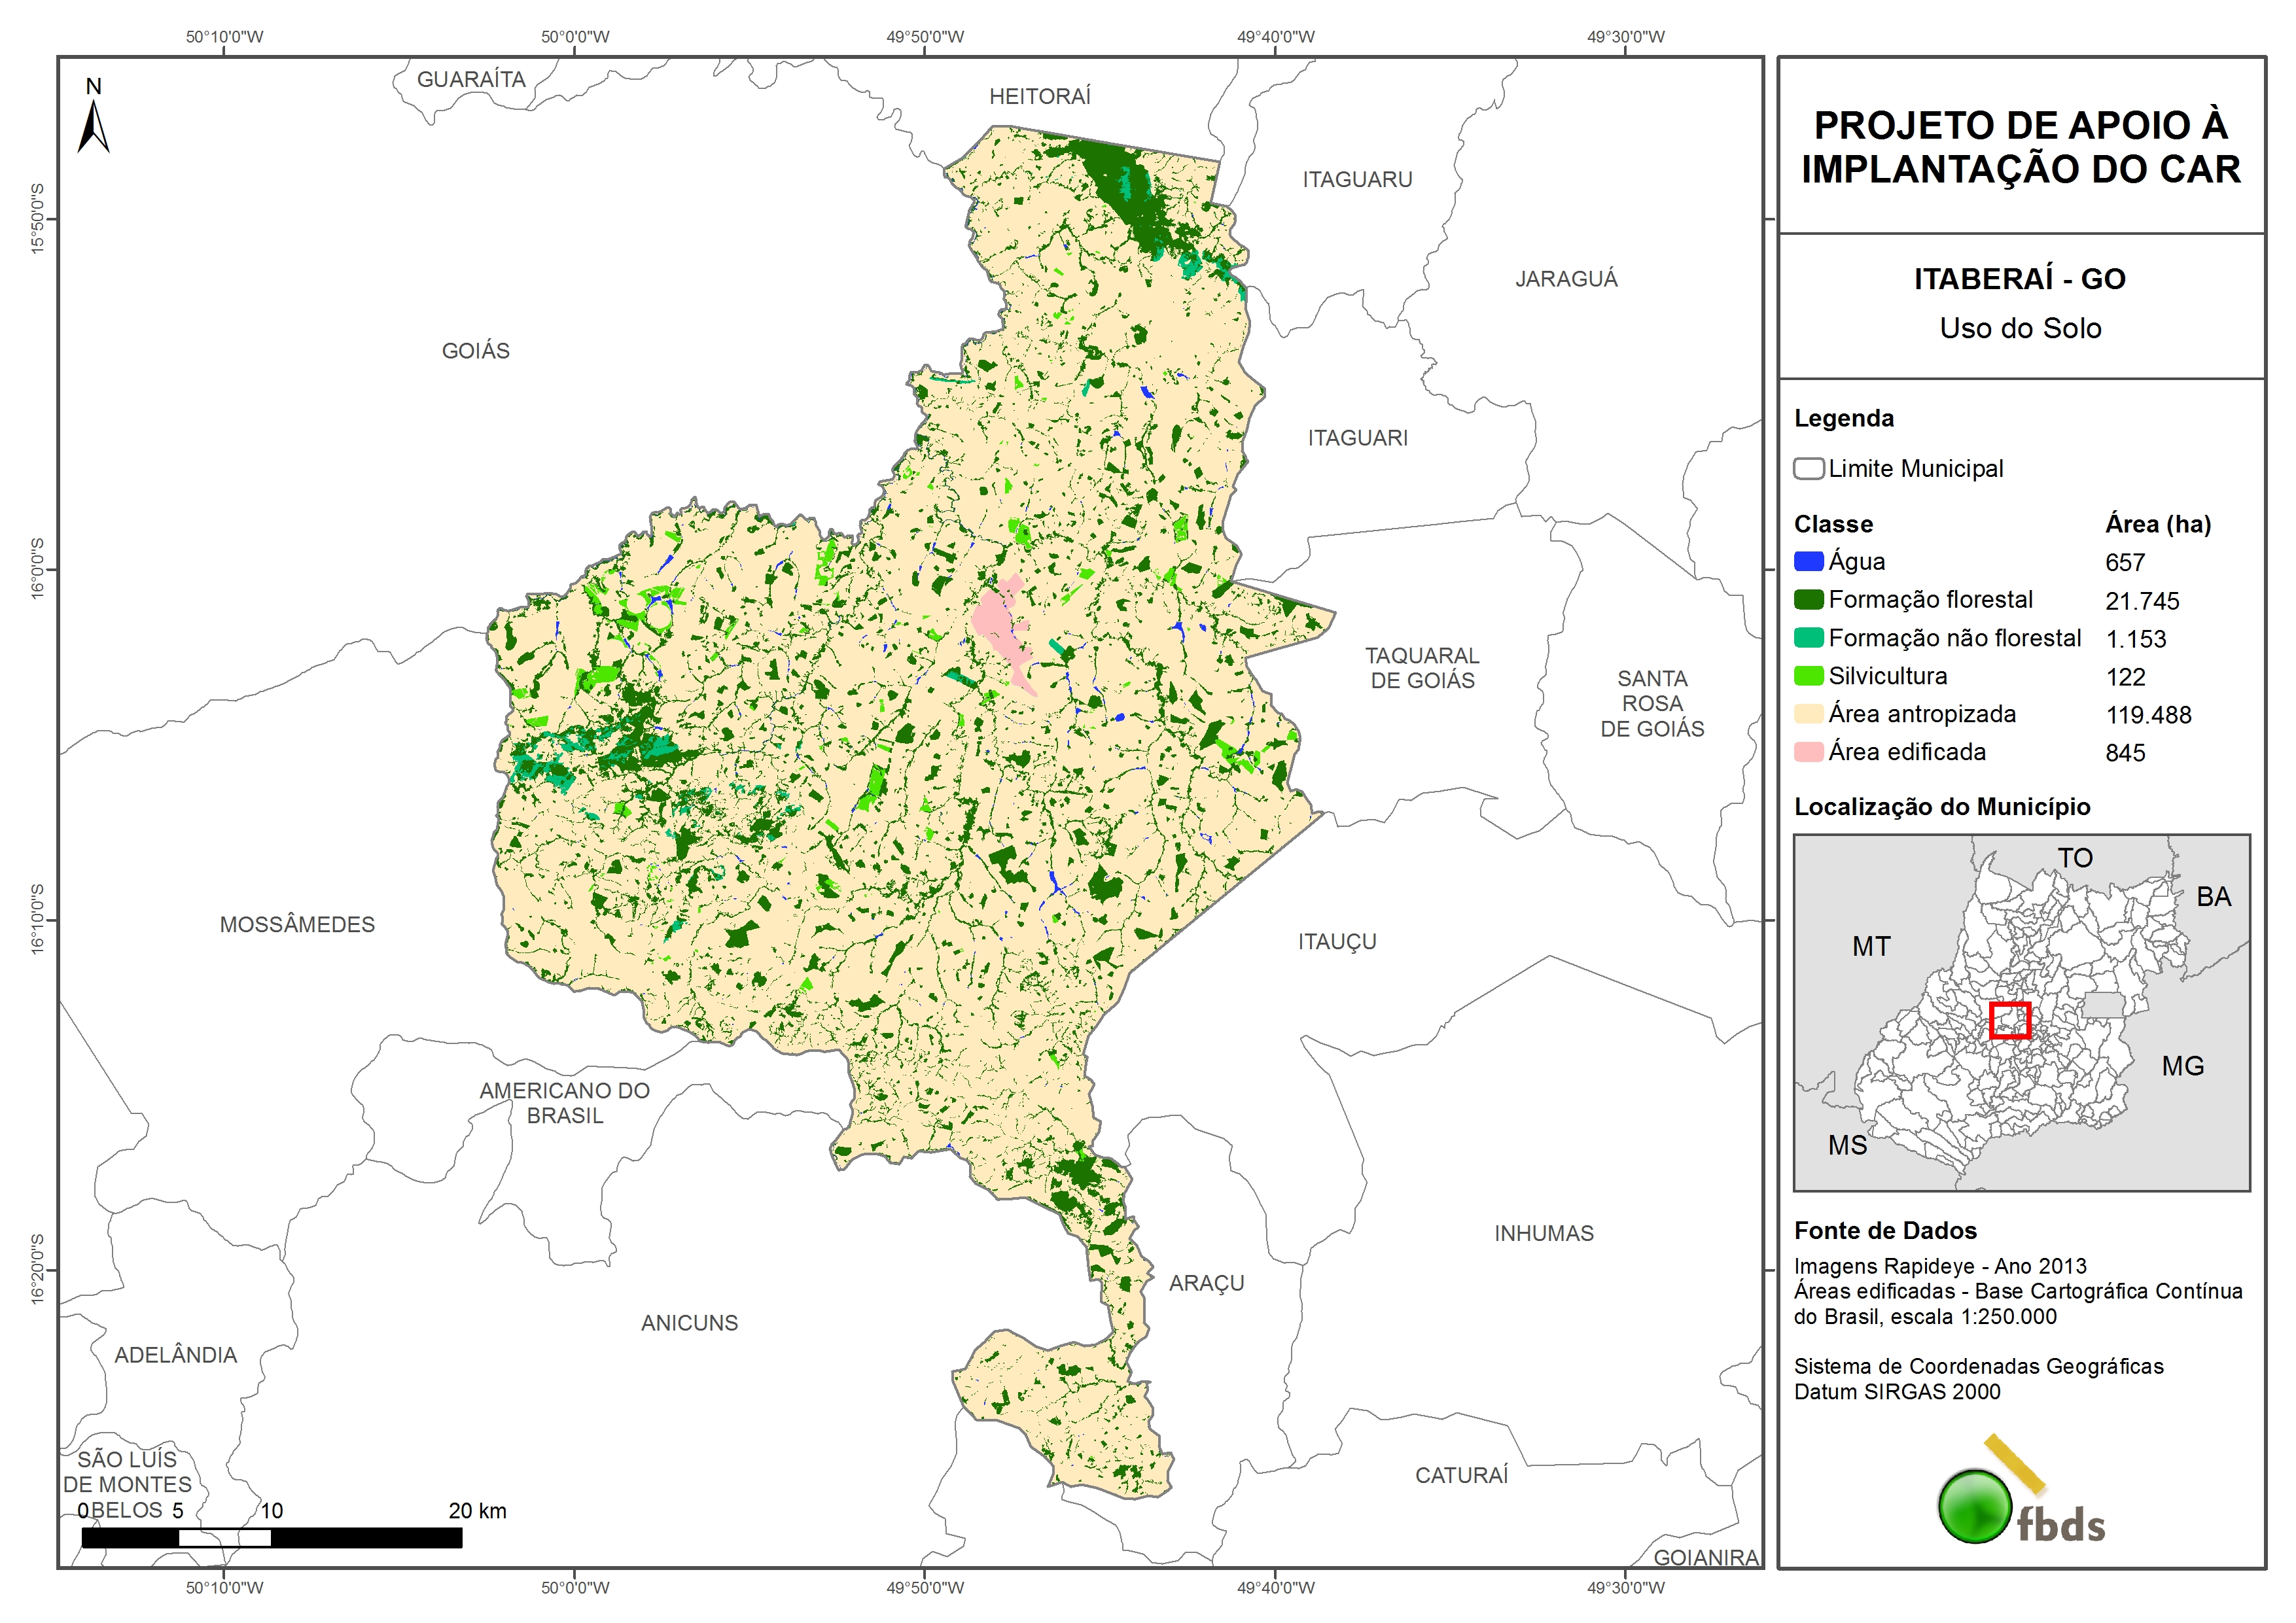
Task: Click the Silvicultura bright green swatch
Action: [1808, 676]
